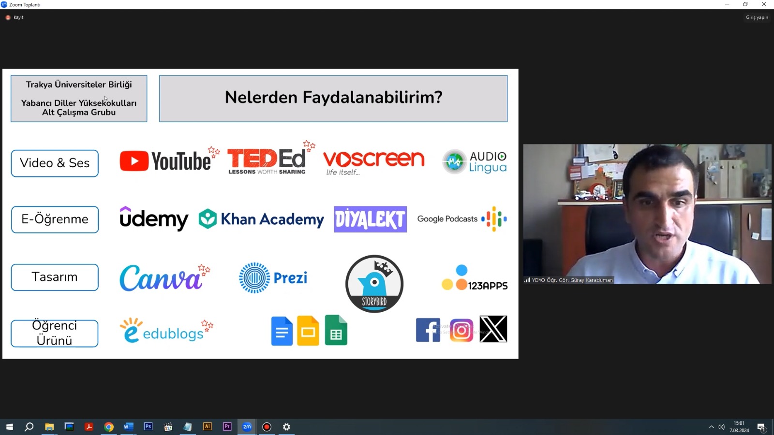Click the Video & Ses category box
774x435 pixels.
pos(55,163)
